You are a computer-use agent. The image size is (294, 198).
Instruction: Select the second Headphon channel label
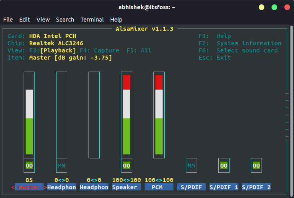coord(94,187)
